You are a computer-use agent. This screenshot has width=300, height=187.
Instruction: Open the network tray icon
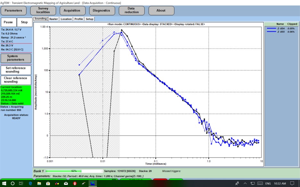pos(253,183)
